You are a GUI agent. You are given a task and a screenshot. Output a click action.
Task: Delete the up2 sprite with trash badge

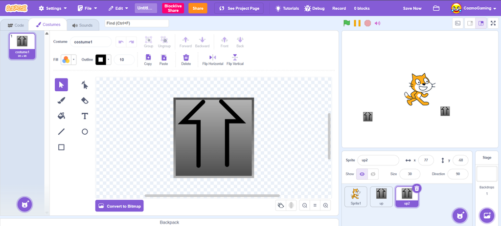417,188
